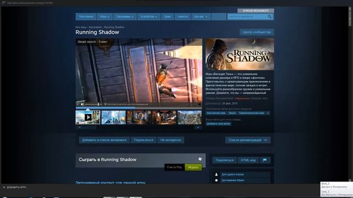
Task: Click the page vertical scrollbar
Action: 350,94
